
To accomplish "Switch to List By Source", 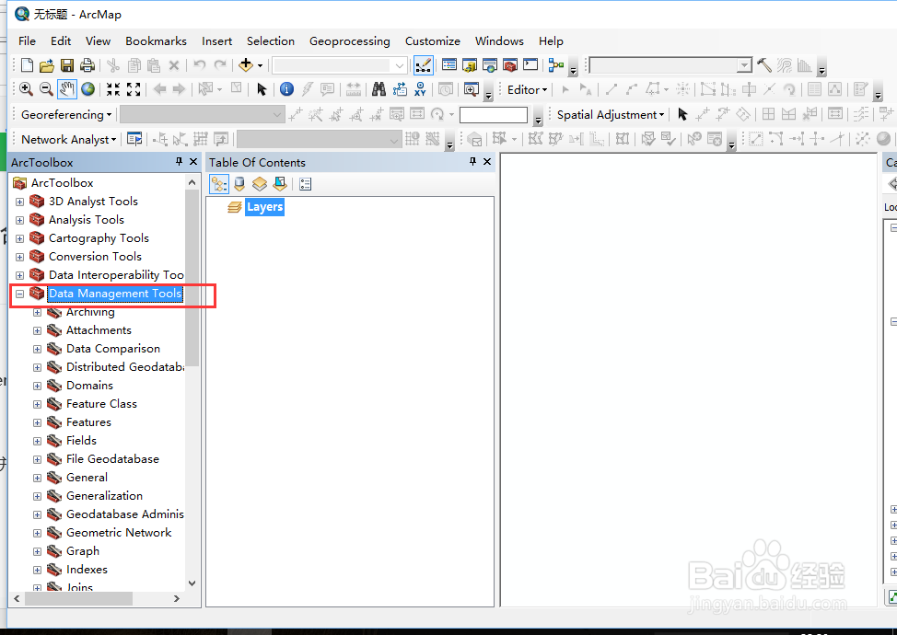I will pos(239,184).
